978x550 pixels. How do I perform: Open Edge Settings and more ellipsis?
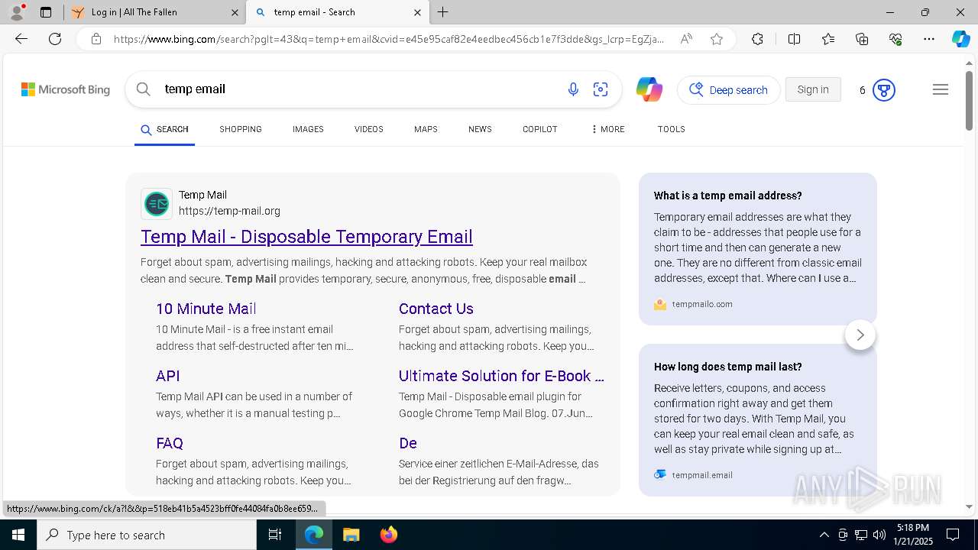pos(929,39)
